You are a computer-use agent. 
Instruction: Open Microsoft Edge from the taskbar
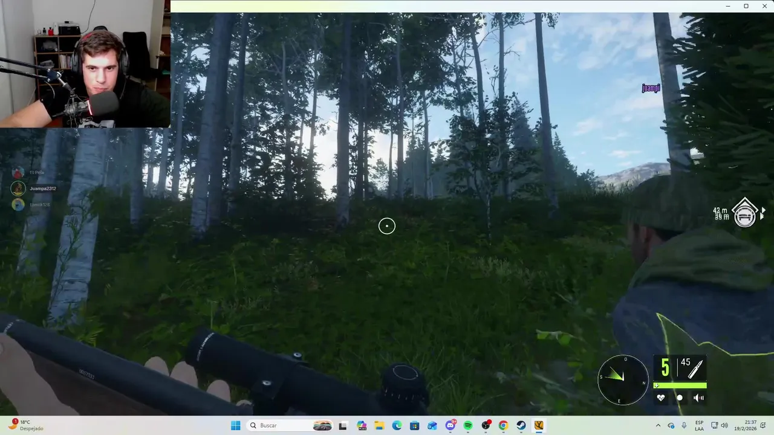tap(397, 425)
